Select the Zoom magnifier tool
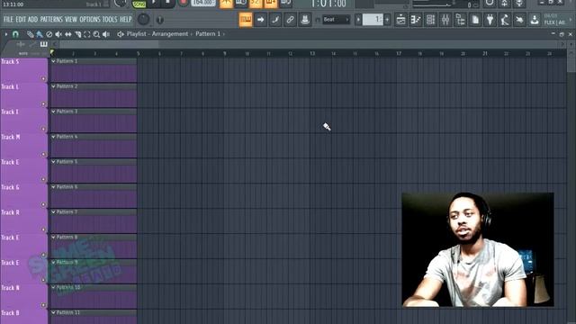Screen dimensions: 576x324 [x=96, y=34]
